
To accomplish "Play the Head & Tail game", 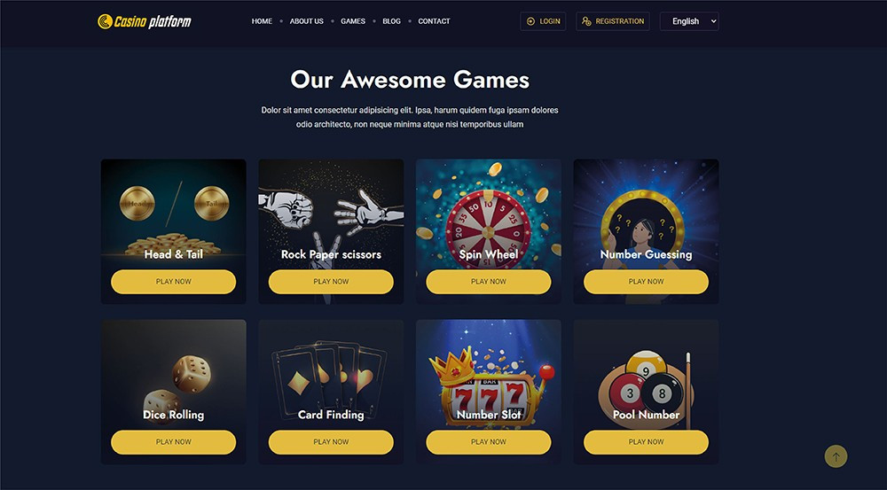I will 173,282.
